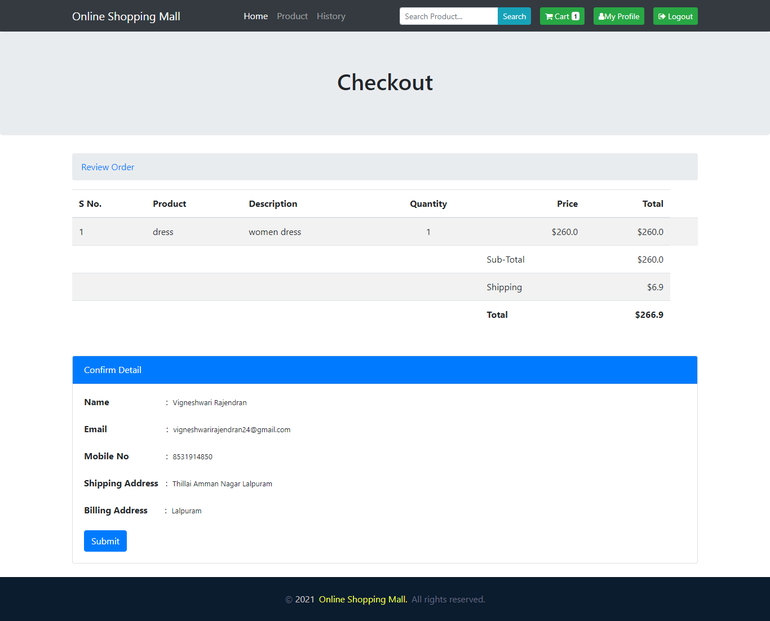Click 'All rights reserved.' footer text
The image size is (770, 621).
click(448, 599)
